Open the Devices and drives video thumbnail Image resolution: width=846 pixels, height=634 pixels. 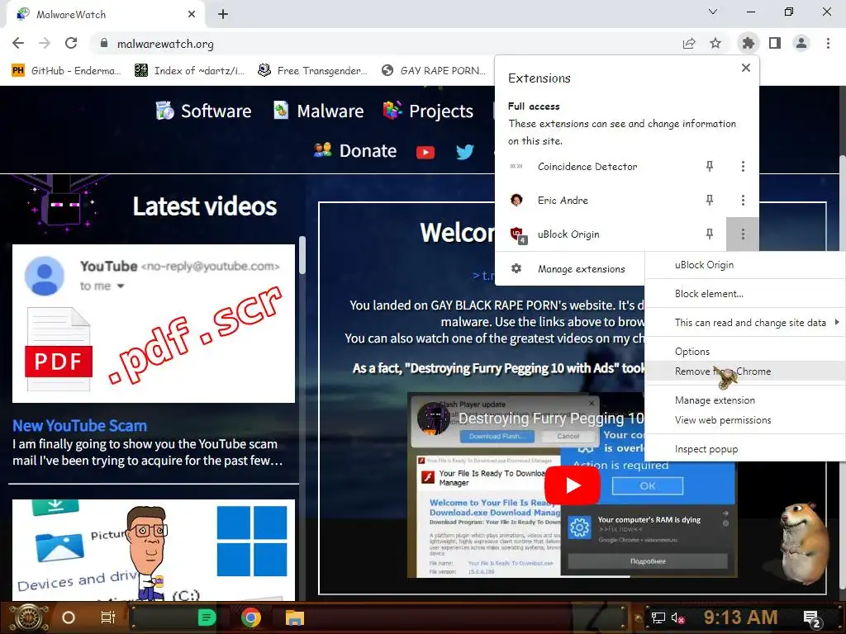(x=154, y=550)
